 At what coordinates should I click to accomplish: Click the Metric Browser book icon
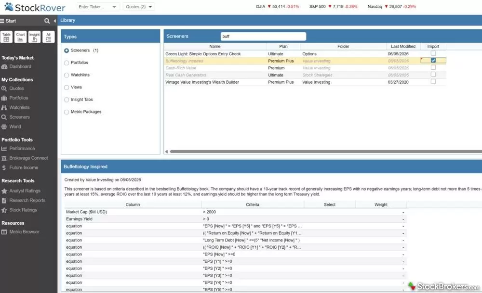pyautogui.click(x=4, y=232)
